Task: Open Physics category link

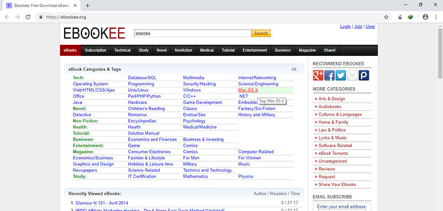Action: [245, 177]
